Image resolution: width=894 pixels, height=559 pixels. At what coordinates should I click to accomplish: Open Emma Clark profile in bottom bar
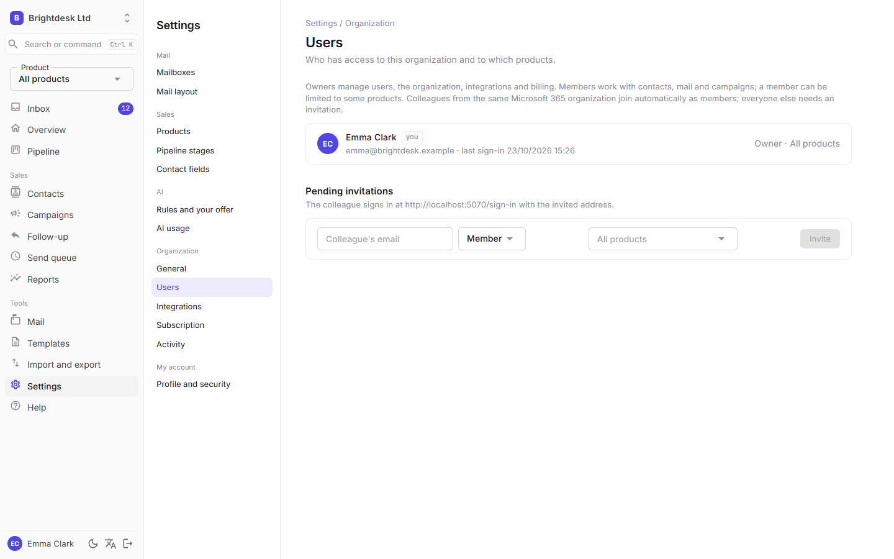point(41,543)
